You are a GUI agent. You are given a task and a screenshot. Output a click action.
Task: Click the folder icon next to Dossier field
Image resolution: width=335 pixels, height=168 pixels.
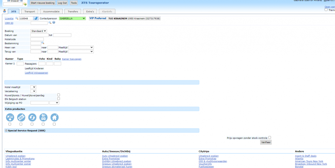[x=25, y=4]
